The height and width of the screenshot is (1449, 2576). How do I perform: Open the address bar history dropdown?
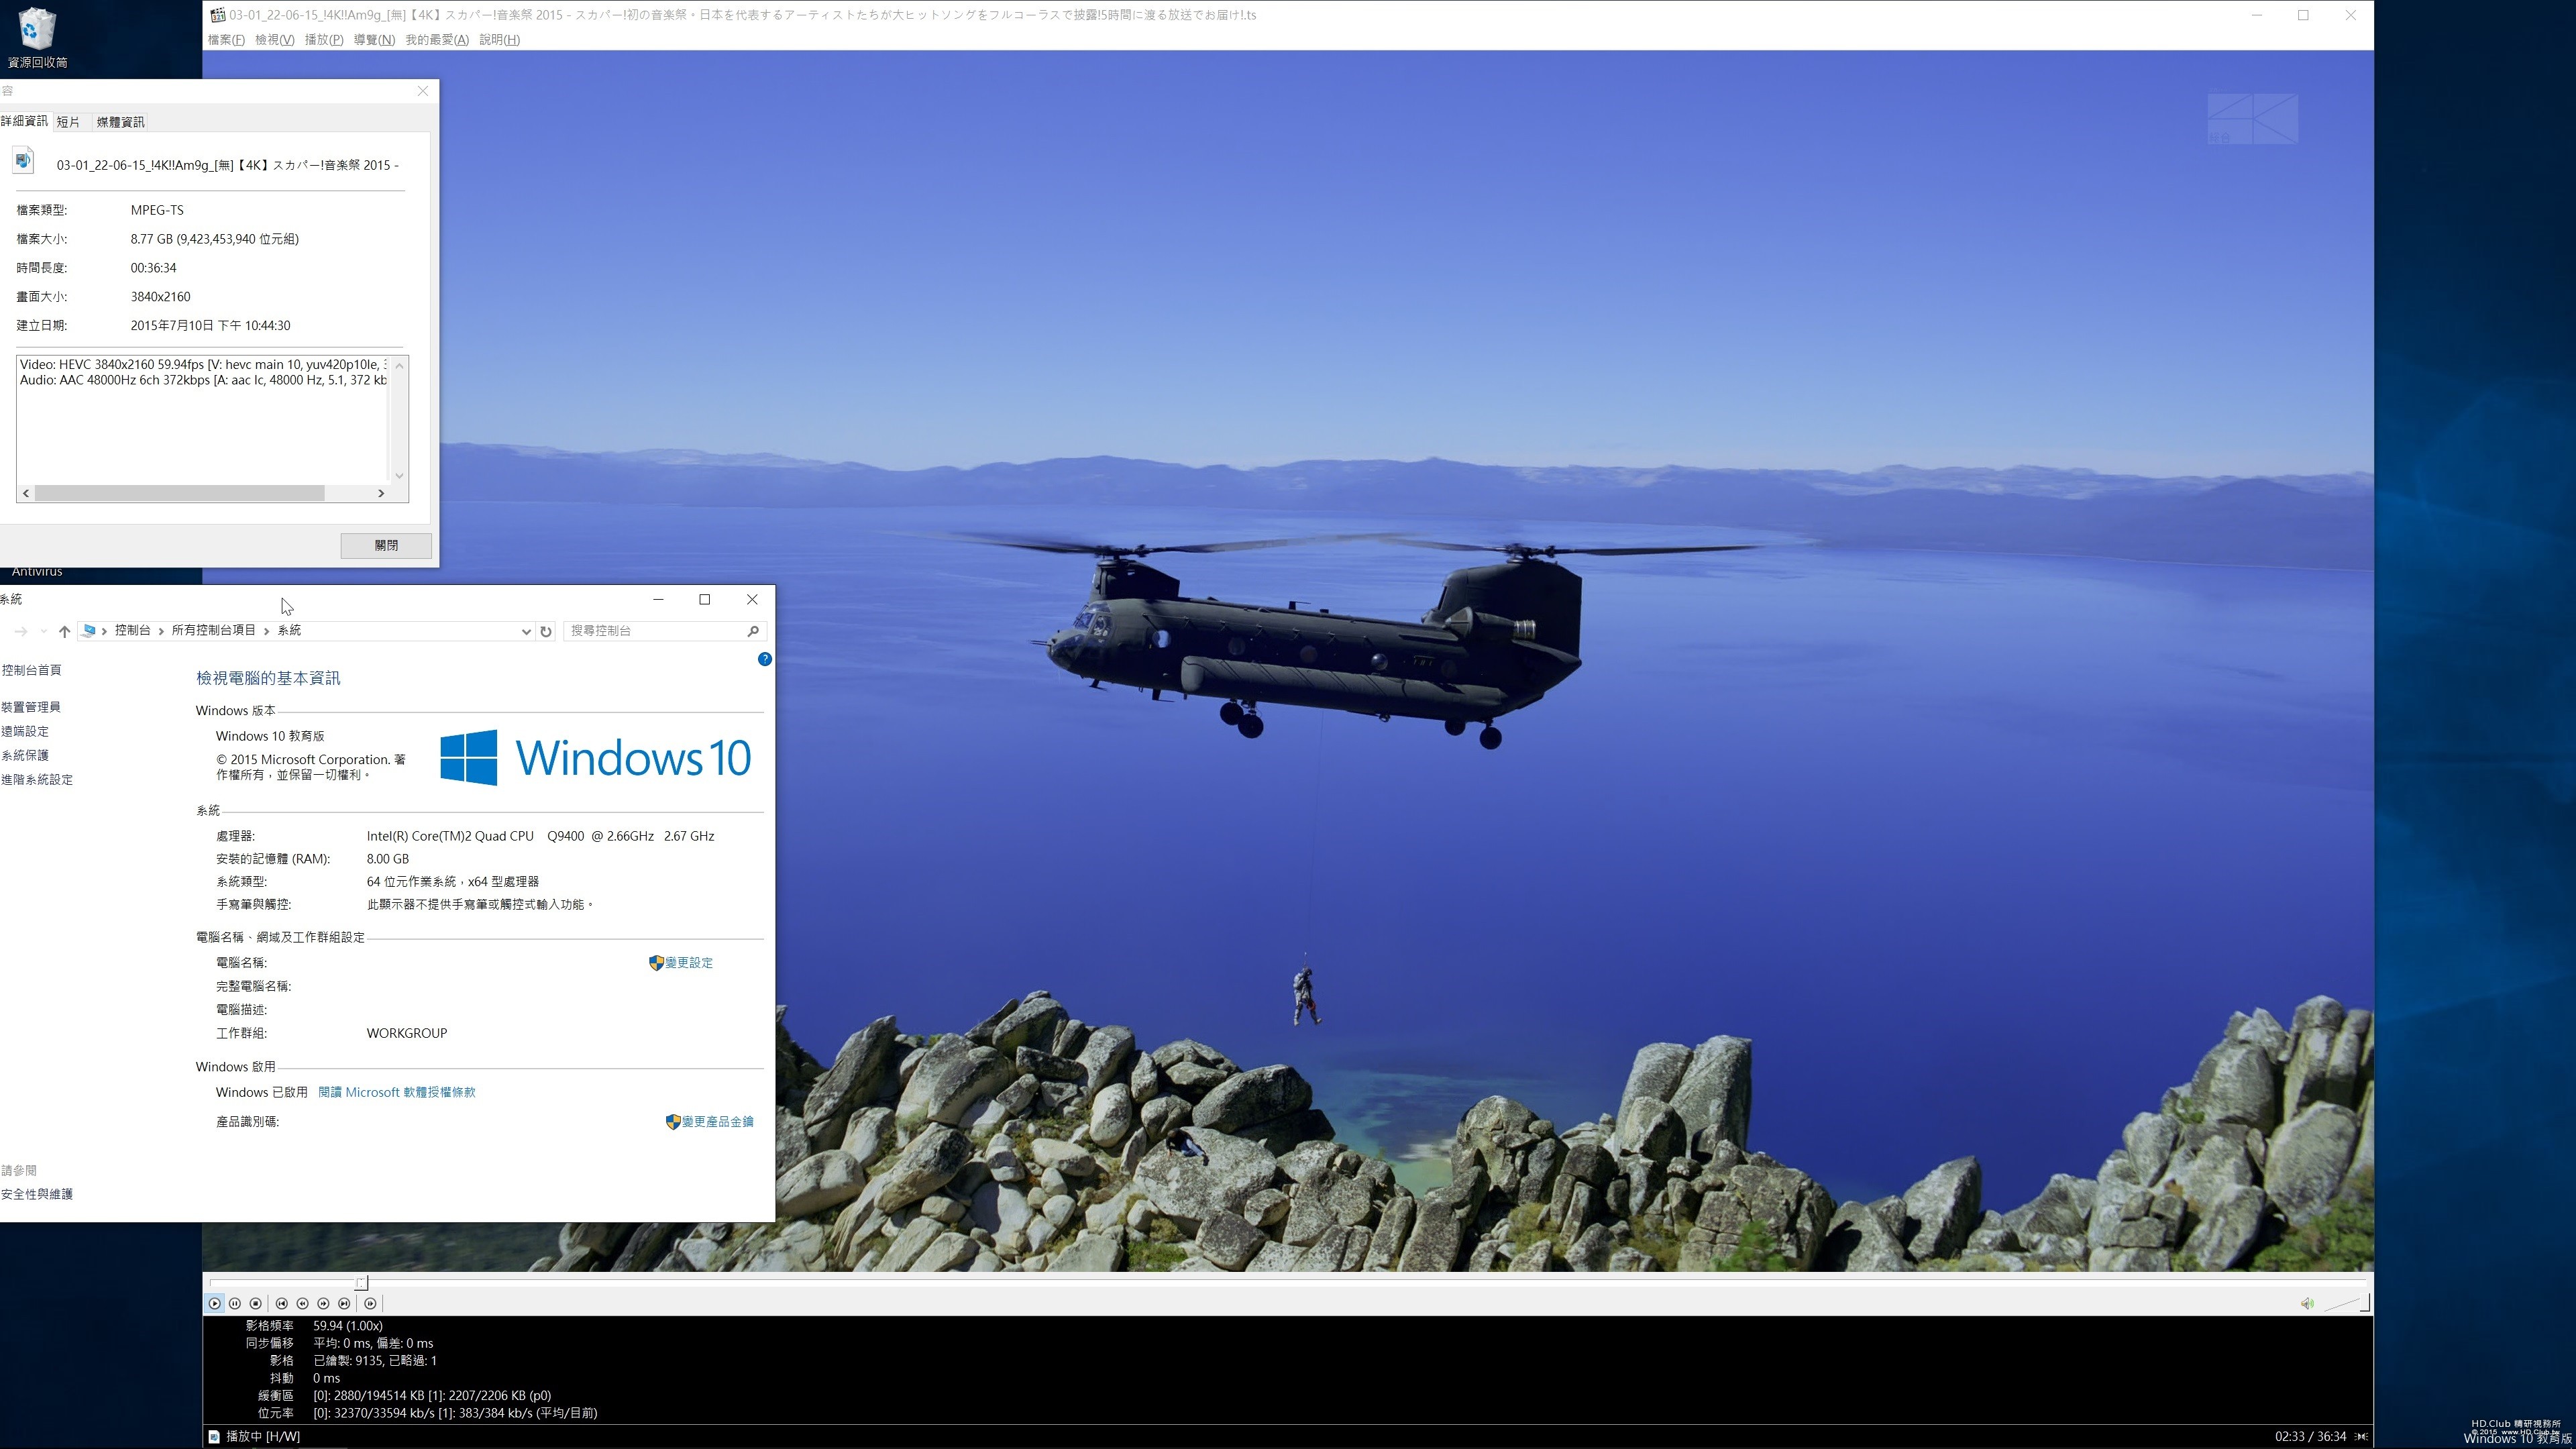pyautogui.click(x=526, y=631)
